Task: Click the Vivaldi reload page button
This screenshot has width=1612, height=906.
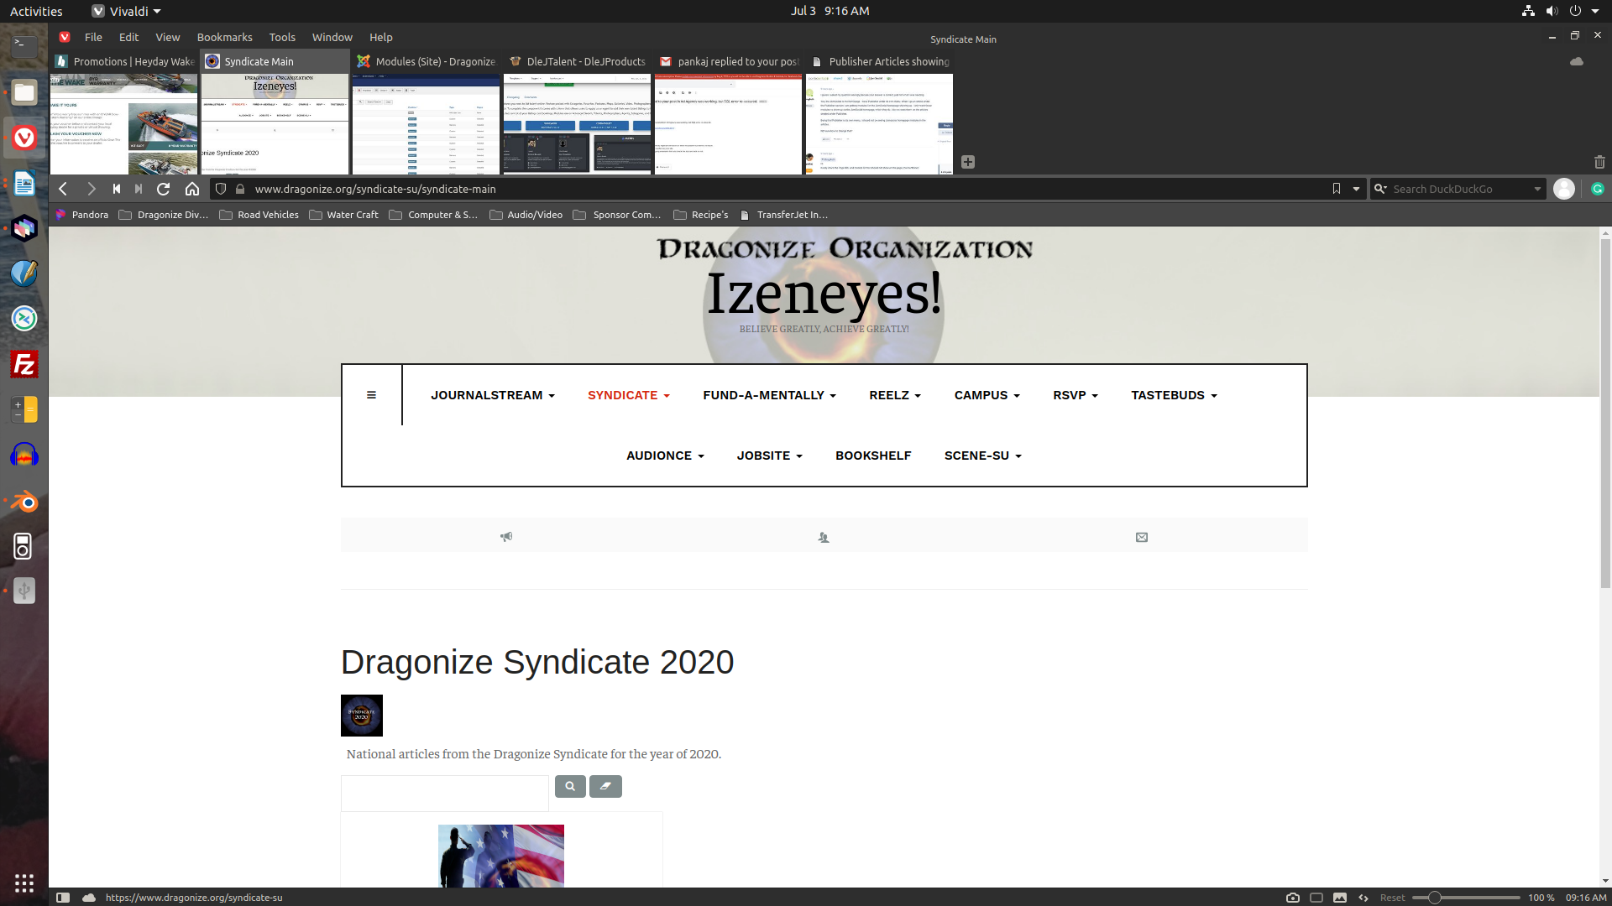Action: coord(164,189)
